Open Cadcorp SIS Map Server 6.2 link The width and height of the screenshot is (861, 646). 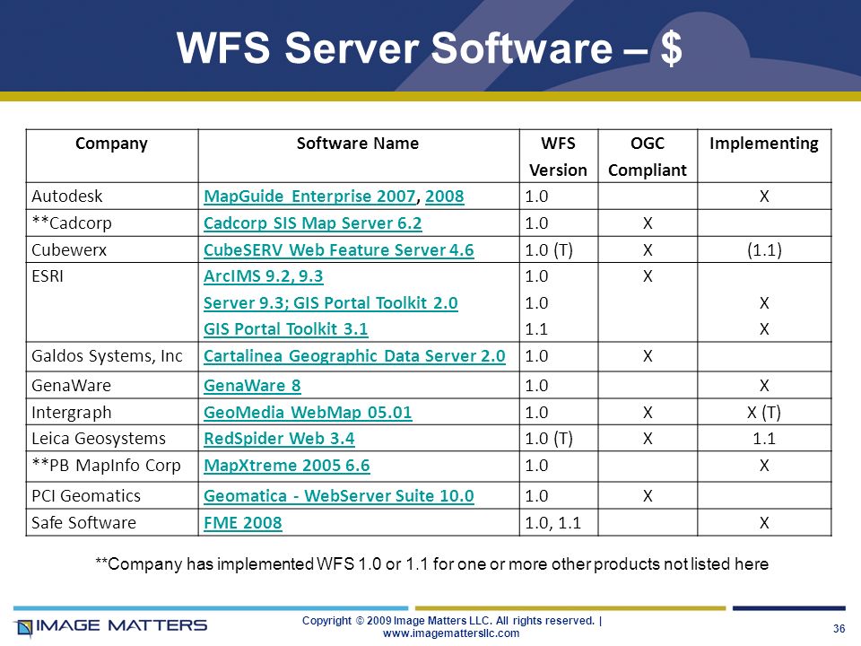[x=312, y=223]
